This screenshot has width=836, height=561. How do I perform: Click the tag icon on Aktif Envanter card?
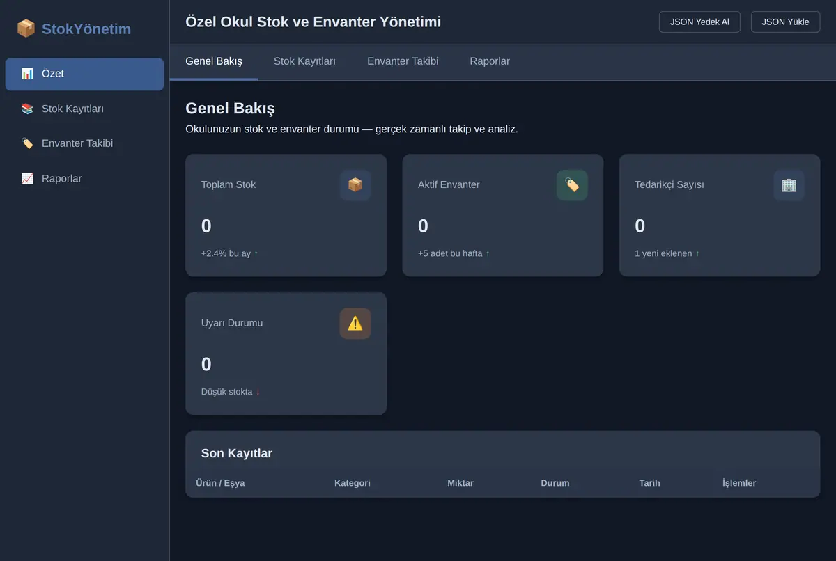tap(572, 185)
